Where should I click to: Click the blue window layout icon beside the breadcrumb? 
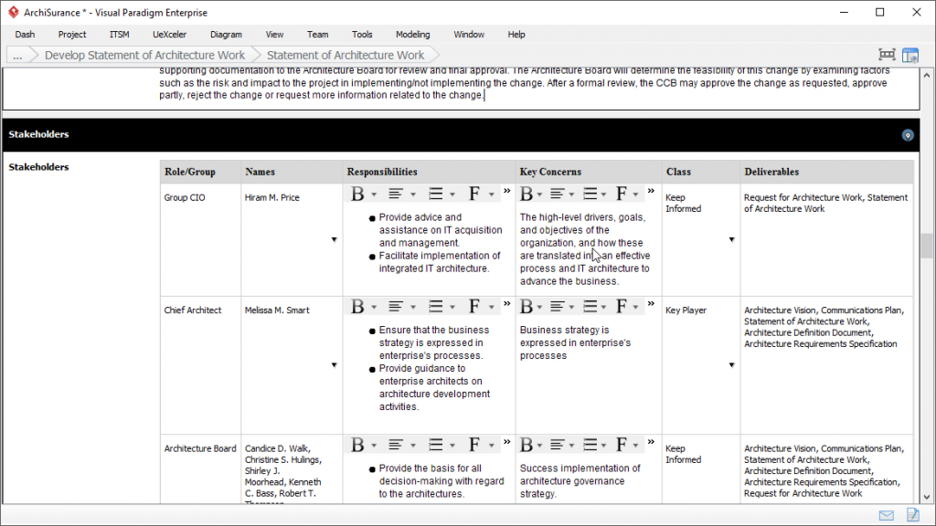click(909, 55)
